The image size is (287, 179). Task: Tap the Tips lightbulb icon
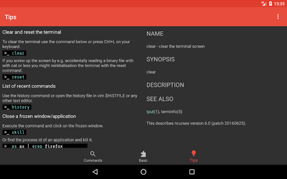click(194, 154)
